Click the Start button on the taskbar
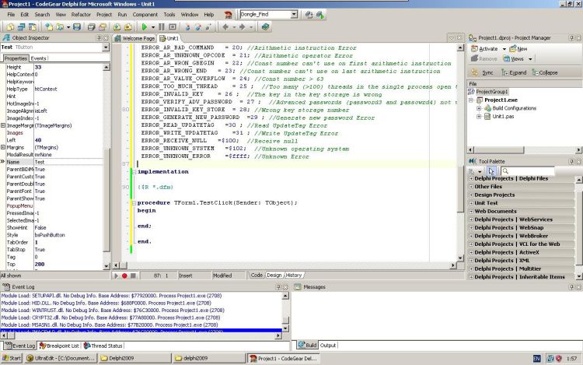Viewport: 583px width, 365px height. (12, 358)
